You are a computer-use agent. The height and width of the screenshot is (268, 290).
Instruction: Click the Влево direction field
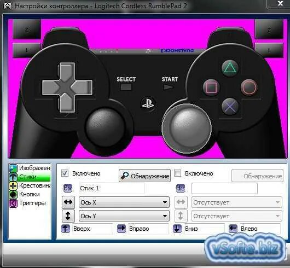[260, 229]
